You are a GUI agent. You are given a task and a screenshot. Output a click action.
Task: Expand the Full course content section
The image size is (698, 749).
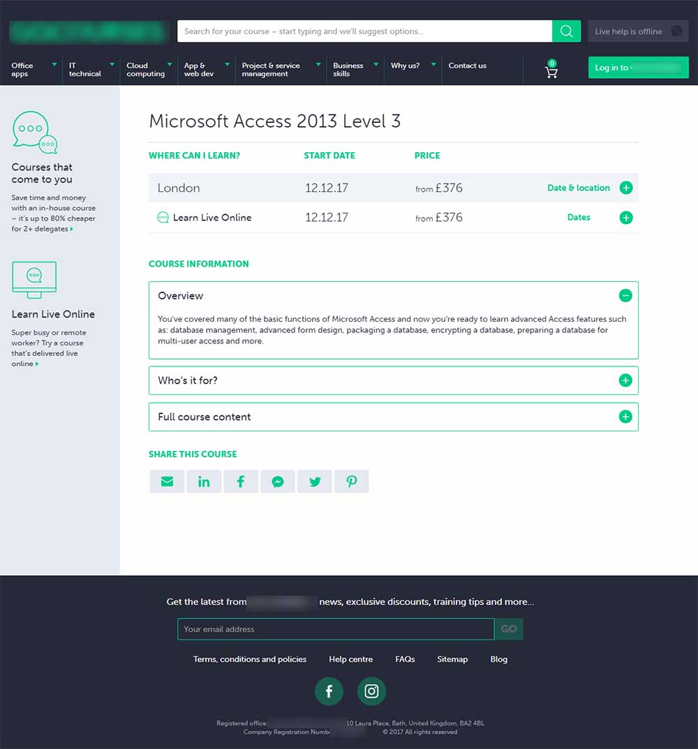[625, 417]
